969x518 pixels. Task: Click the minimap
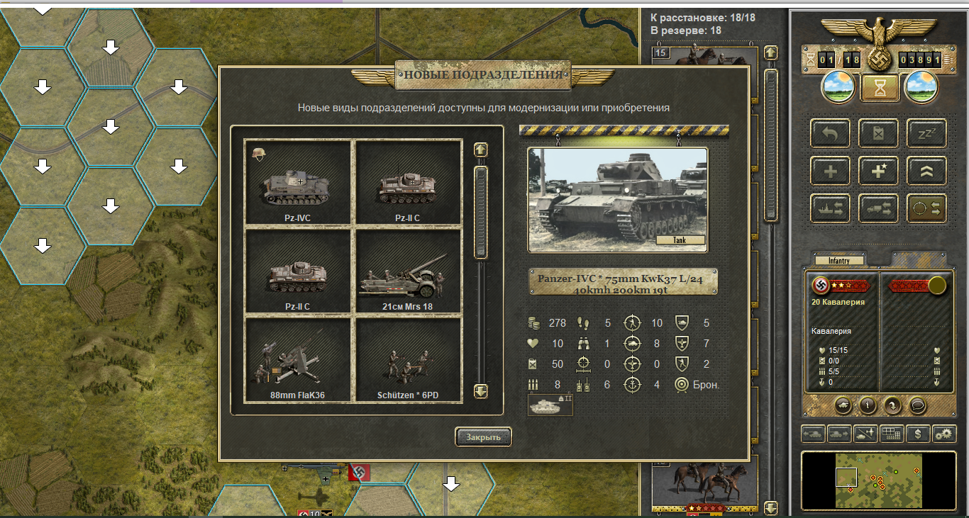879,480
